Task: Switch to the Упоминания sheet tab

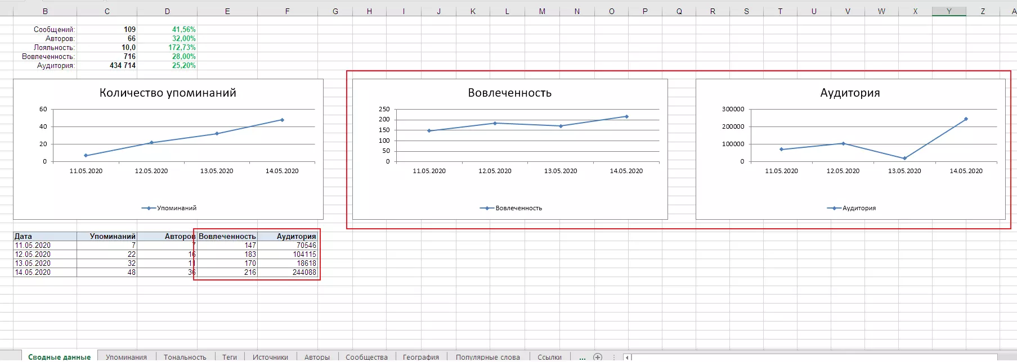Action: pyautogui.click(x=126, y=357)
